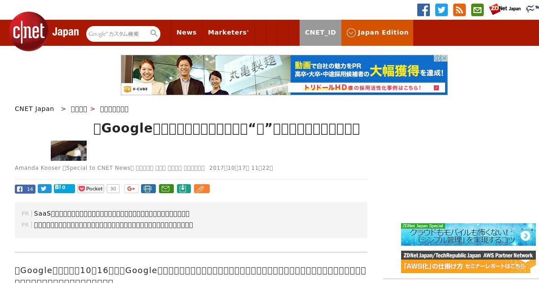Click the author name Amanda Kooser
Image resolution: width=539 pixels, height=283 pixels.
[38, 168]
